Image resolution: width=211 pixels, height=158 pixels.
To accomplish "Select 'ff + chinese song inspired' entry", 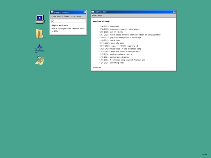I will coord(122,60).
